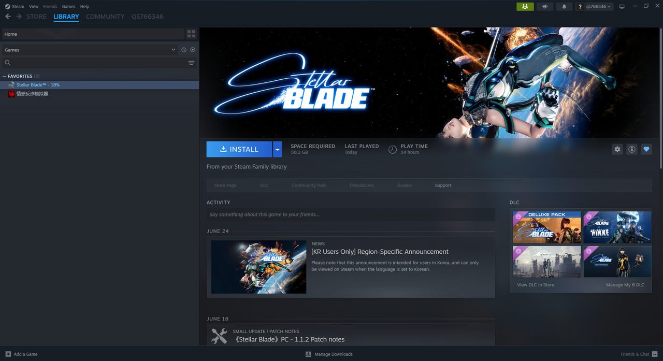Click the library search input field
Screen dimensions: 663x361
click(x=98, y=63)
